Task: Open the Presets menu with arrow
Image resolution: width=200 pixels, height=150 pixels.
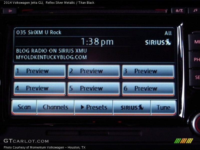Action: 94,107
